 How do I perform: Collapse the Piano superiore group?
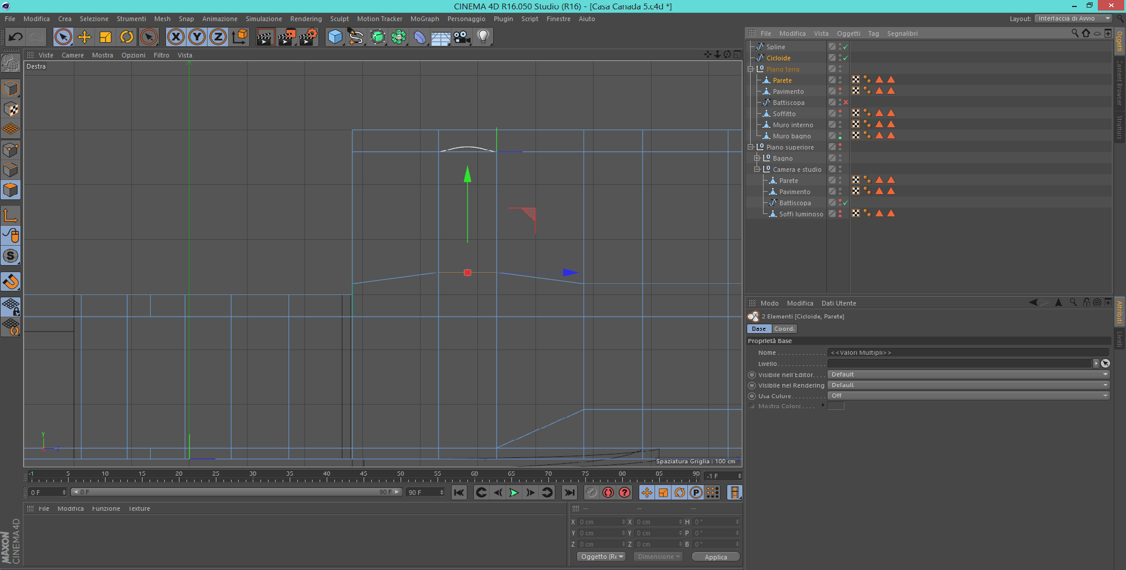coord(751,147)
